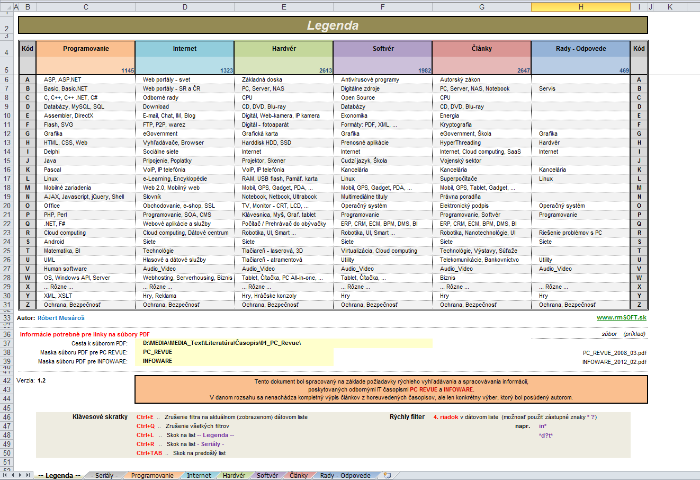Screen dimensions: 700x480
Task: Select cell 'ASP, ASP.NET'
Action: [86, 79]
